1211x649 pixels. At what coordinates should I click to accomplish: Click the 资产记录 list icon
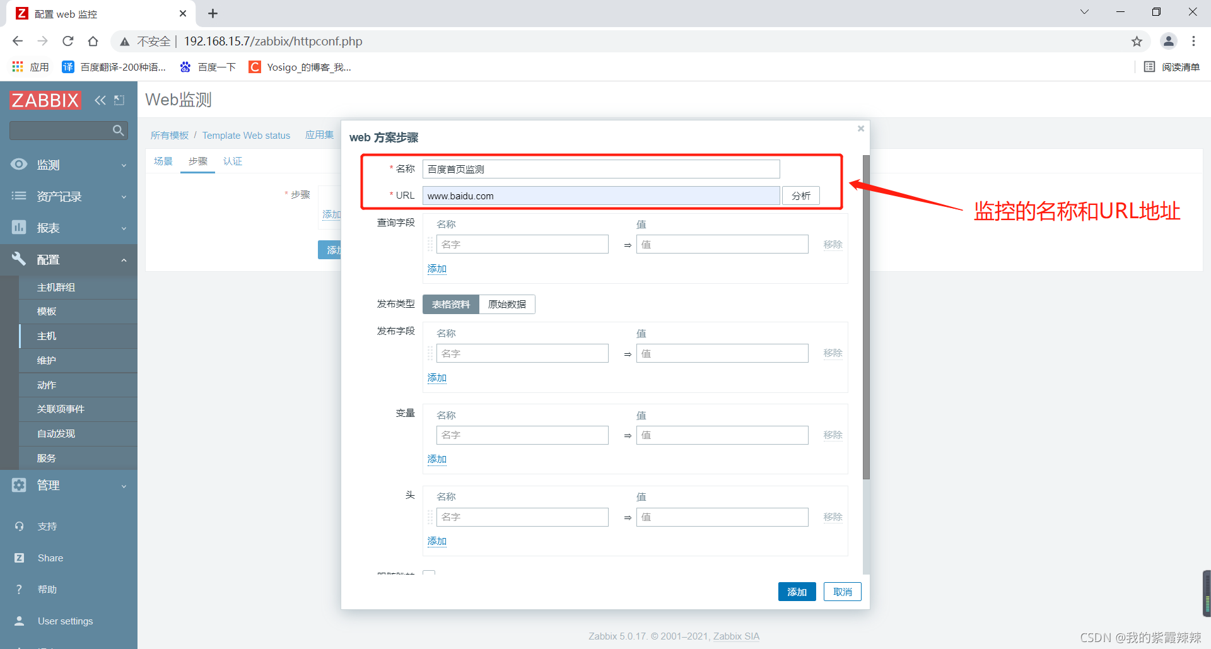(19, 196)
